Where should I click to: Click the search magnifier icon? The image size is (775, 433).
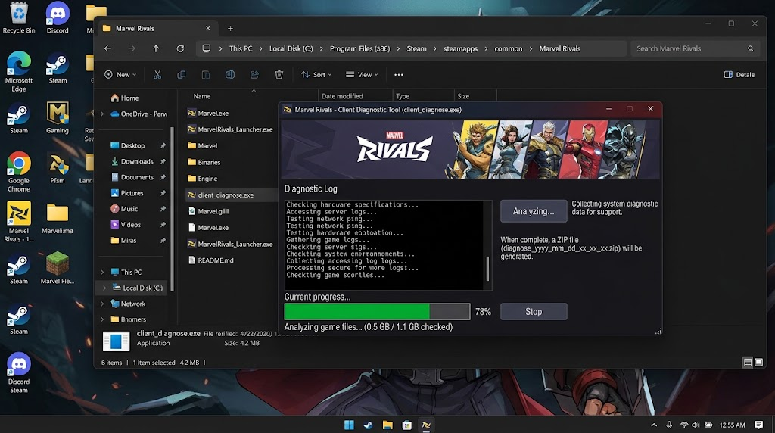click(x=750, y=48)
